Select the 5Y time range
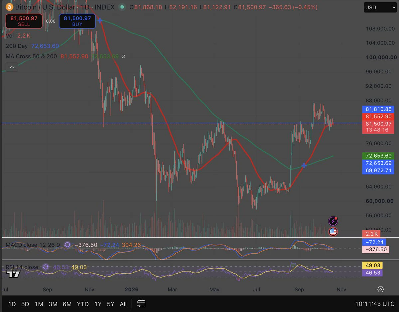399x312 pixels. (111, 304)
